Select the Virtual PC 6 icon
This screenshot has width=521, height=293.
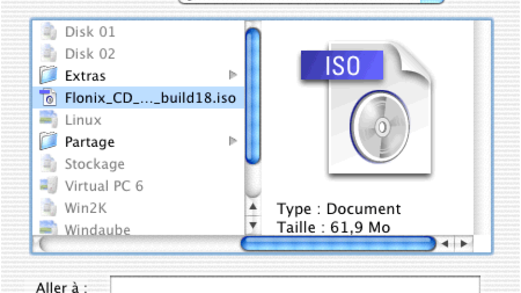pos(48,186)
